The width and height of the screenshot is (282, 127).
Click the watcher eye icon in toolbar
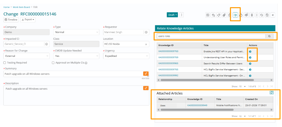coord(246,15)
